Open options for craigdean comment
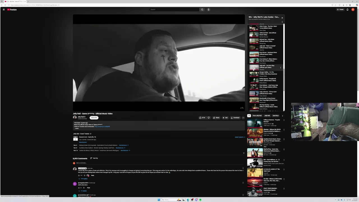359x202 pixels. click(243, 183)
